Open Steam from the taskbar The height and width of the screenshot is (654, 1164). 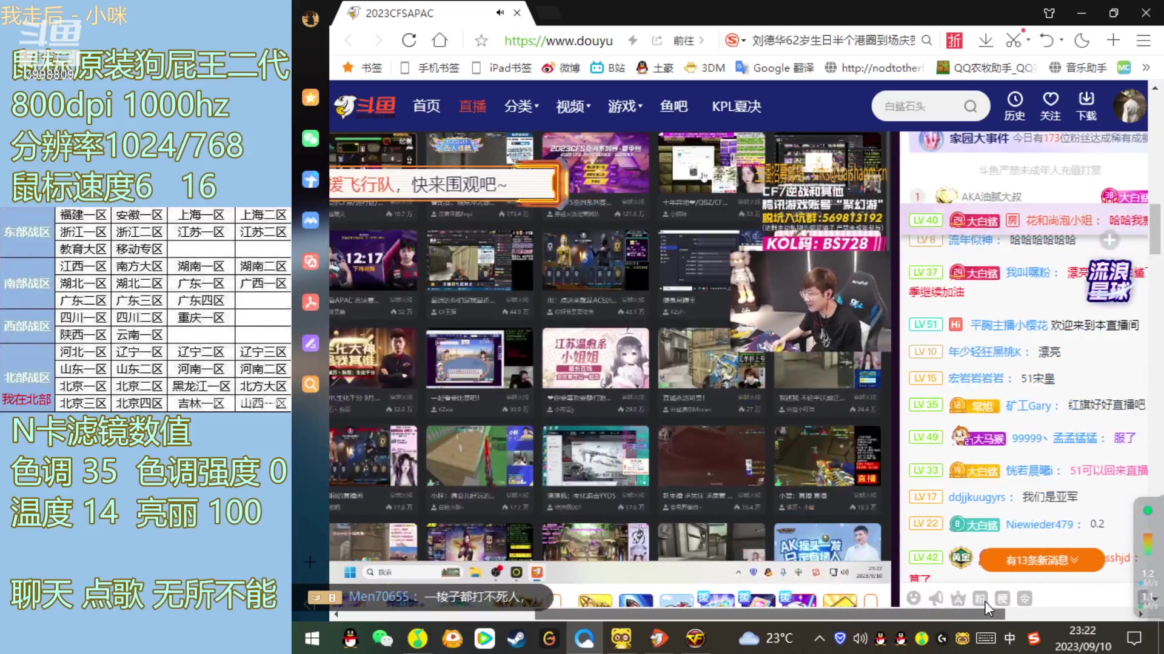(x=517, y=638)
